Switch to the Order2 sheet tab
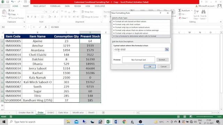This screenshot has height=125, width=223. click(x=51, y=112)
